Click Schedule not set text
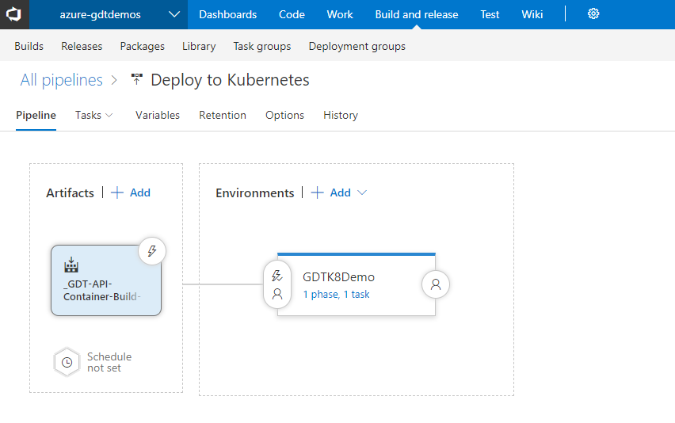Viewport: 675px width, 423px height. tap(109, 362)
